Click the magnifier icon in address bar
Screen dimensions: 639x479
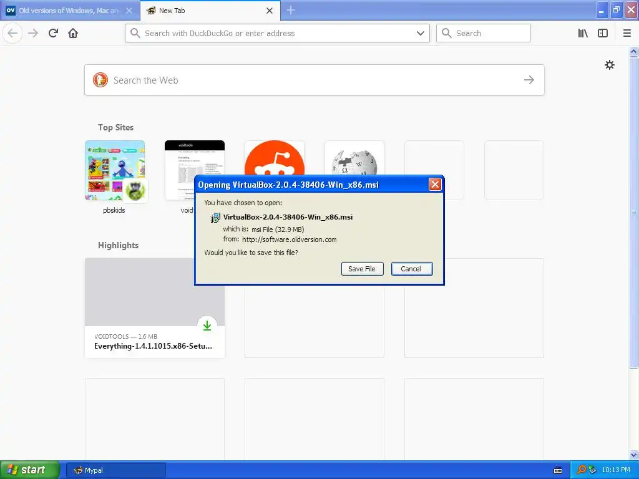click(135, 33)
